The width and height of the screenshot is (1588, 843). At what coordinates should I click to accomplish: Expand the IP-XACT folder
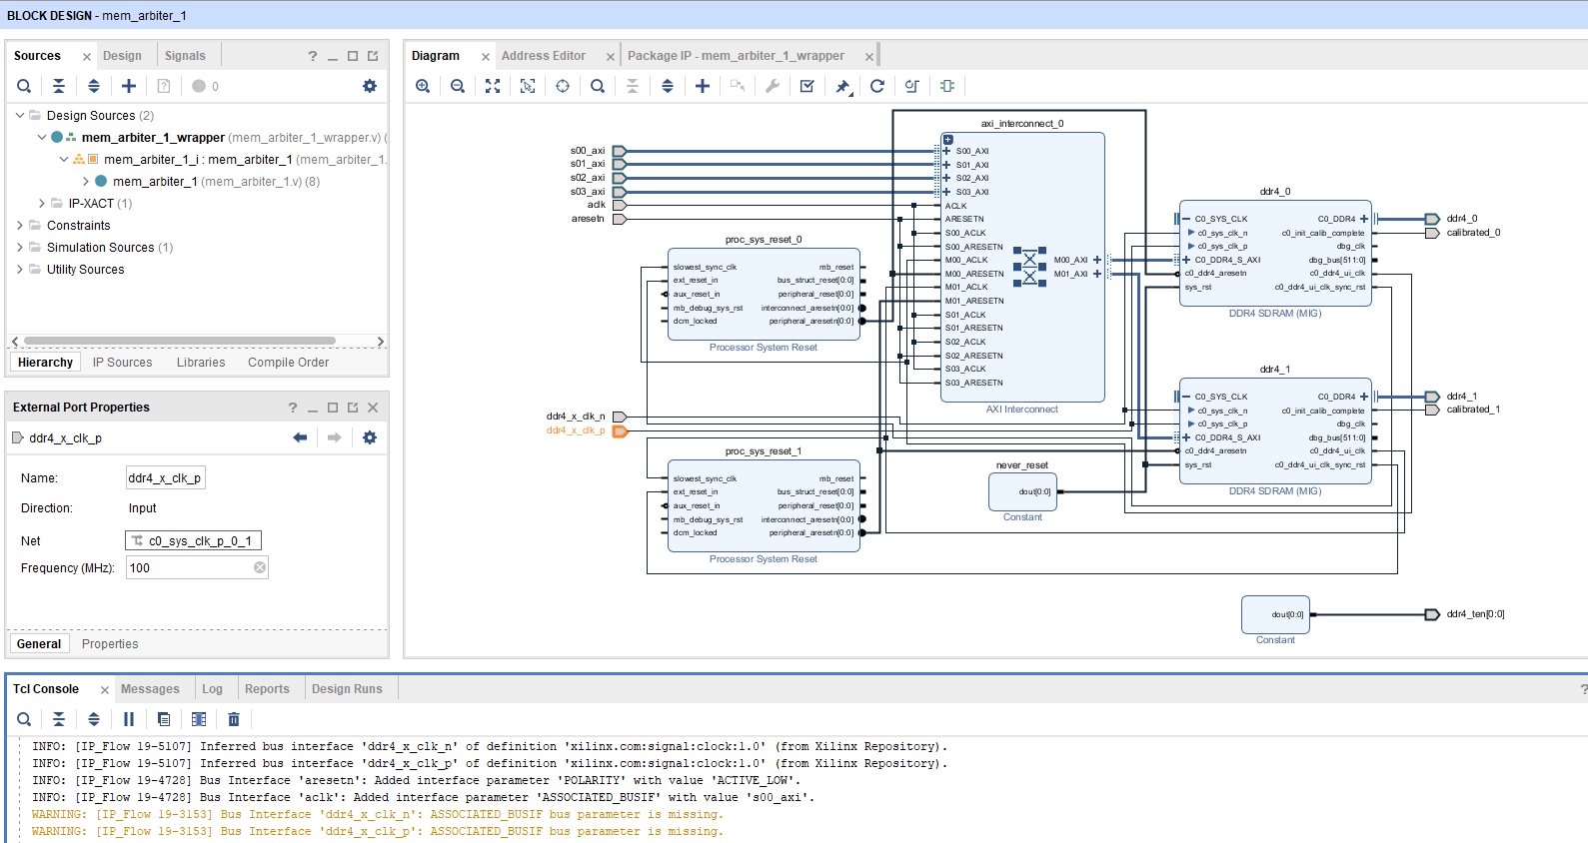point(42,204)
